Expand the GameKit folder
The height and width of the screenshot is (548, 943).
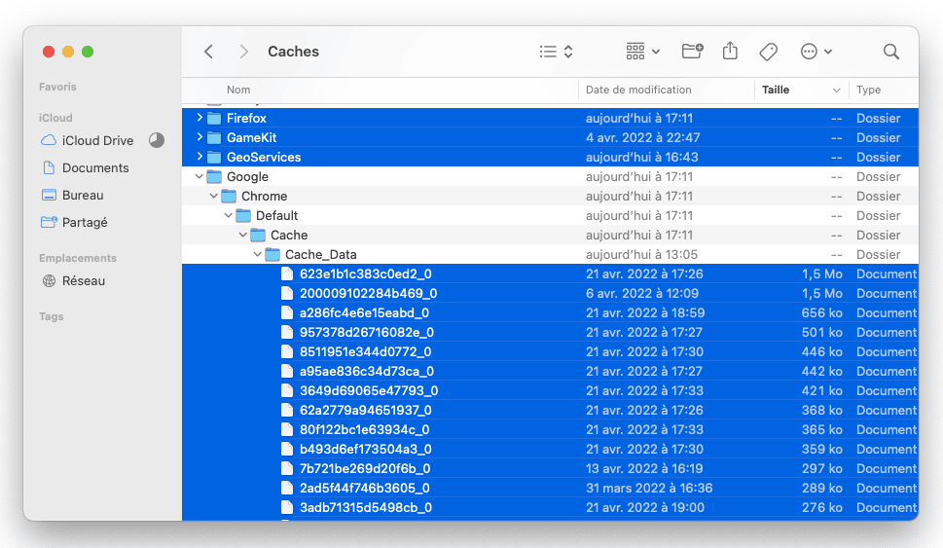point(199,137)
